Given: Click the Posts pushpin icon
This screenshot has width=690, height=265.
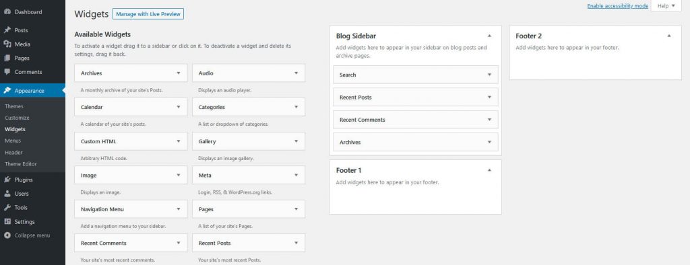Looking at the screenshot, I should (x=7, y=30).
